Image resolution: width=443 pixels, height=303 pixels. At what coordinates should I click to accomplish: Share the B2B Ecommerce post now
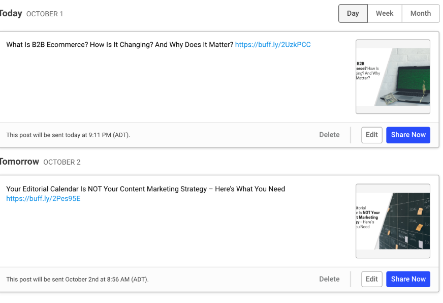pyautogui.click(x=408, y=135)
